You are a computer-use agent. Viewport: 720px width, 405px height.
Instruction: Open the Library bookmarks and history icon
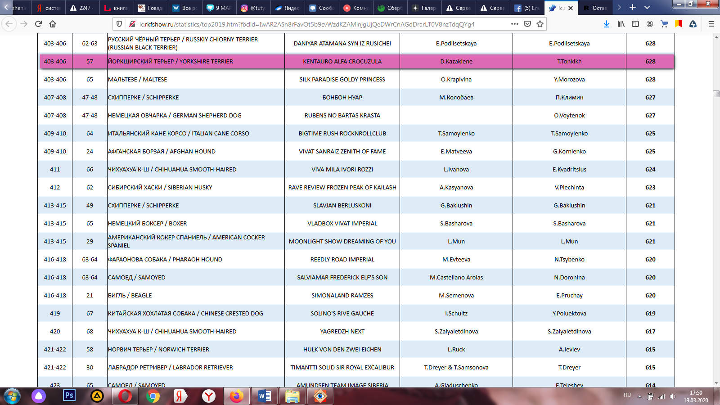(621, 24)
